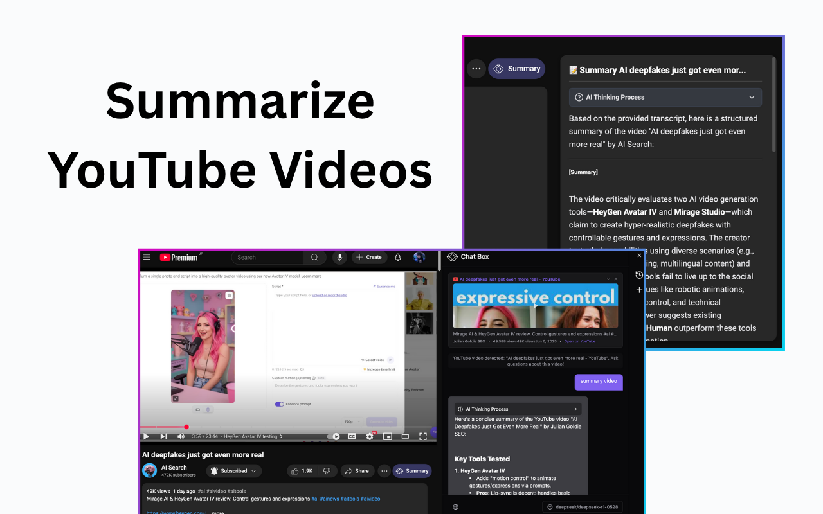
Task: Expand the video description with ...more
Action: (x=219, y=513)
